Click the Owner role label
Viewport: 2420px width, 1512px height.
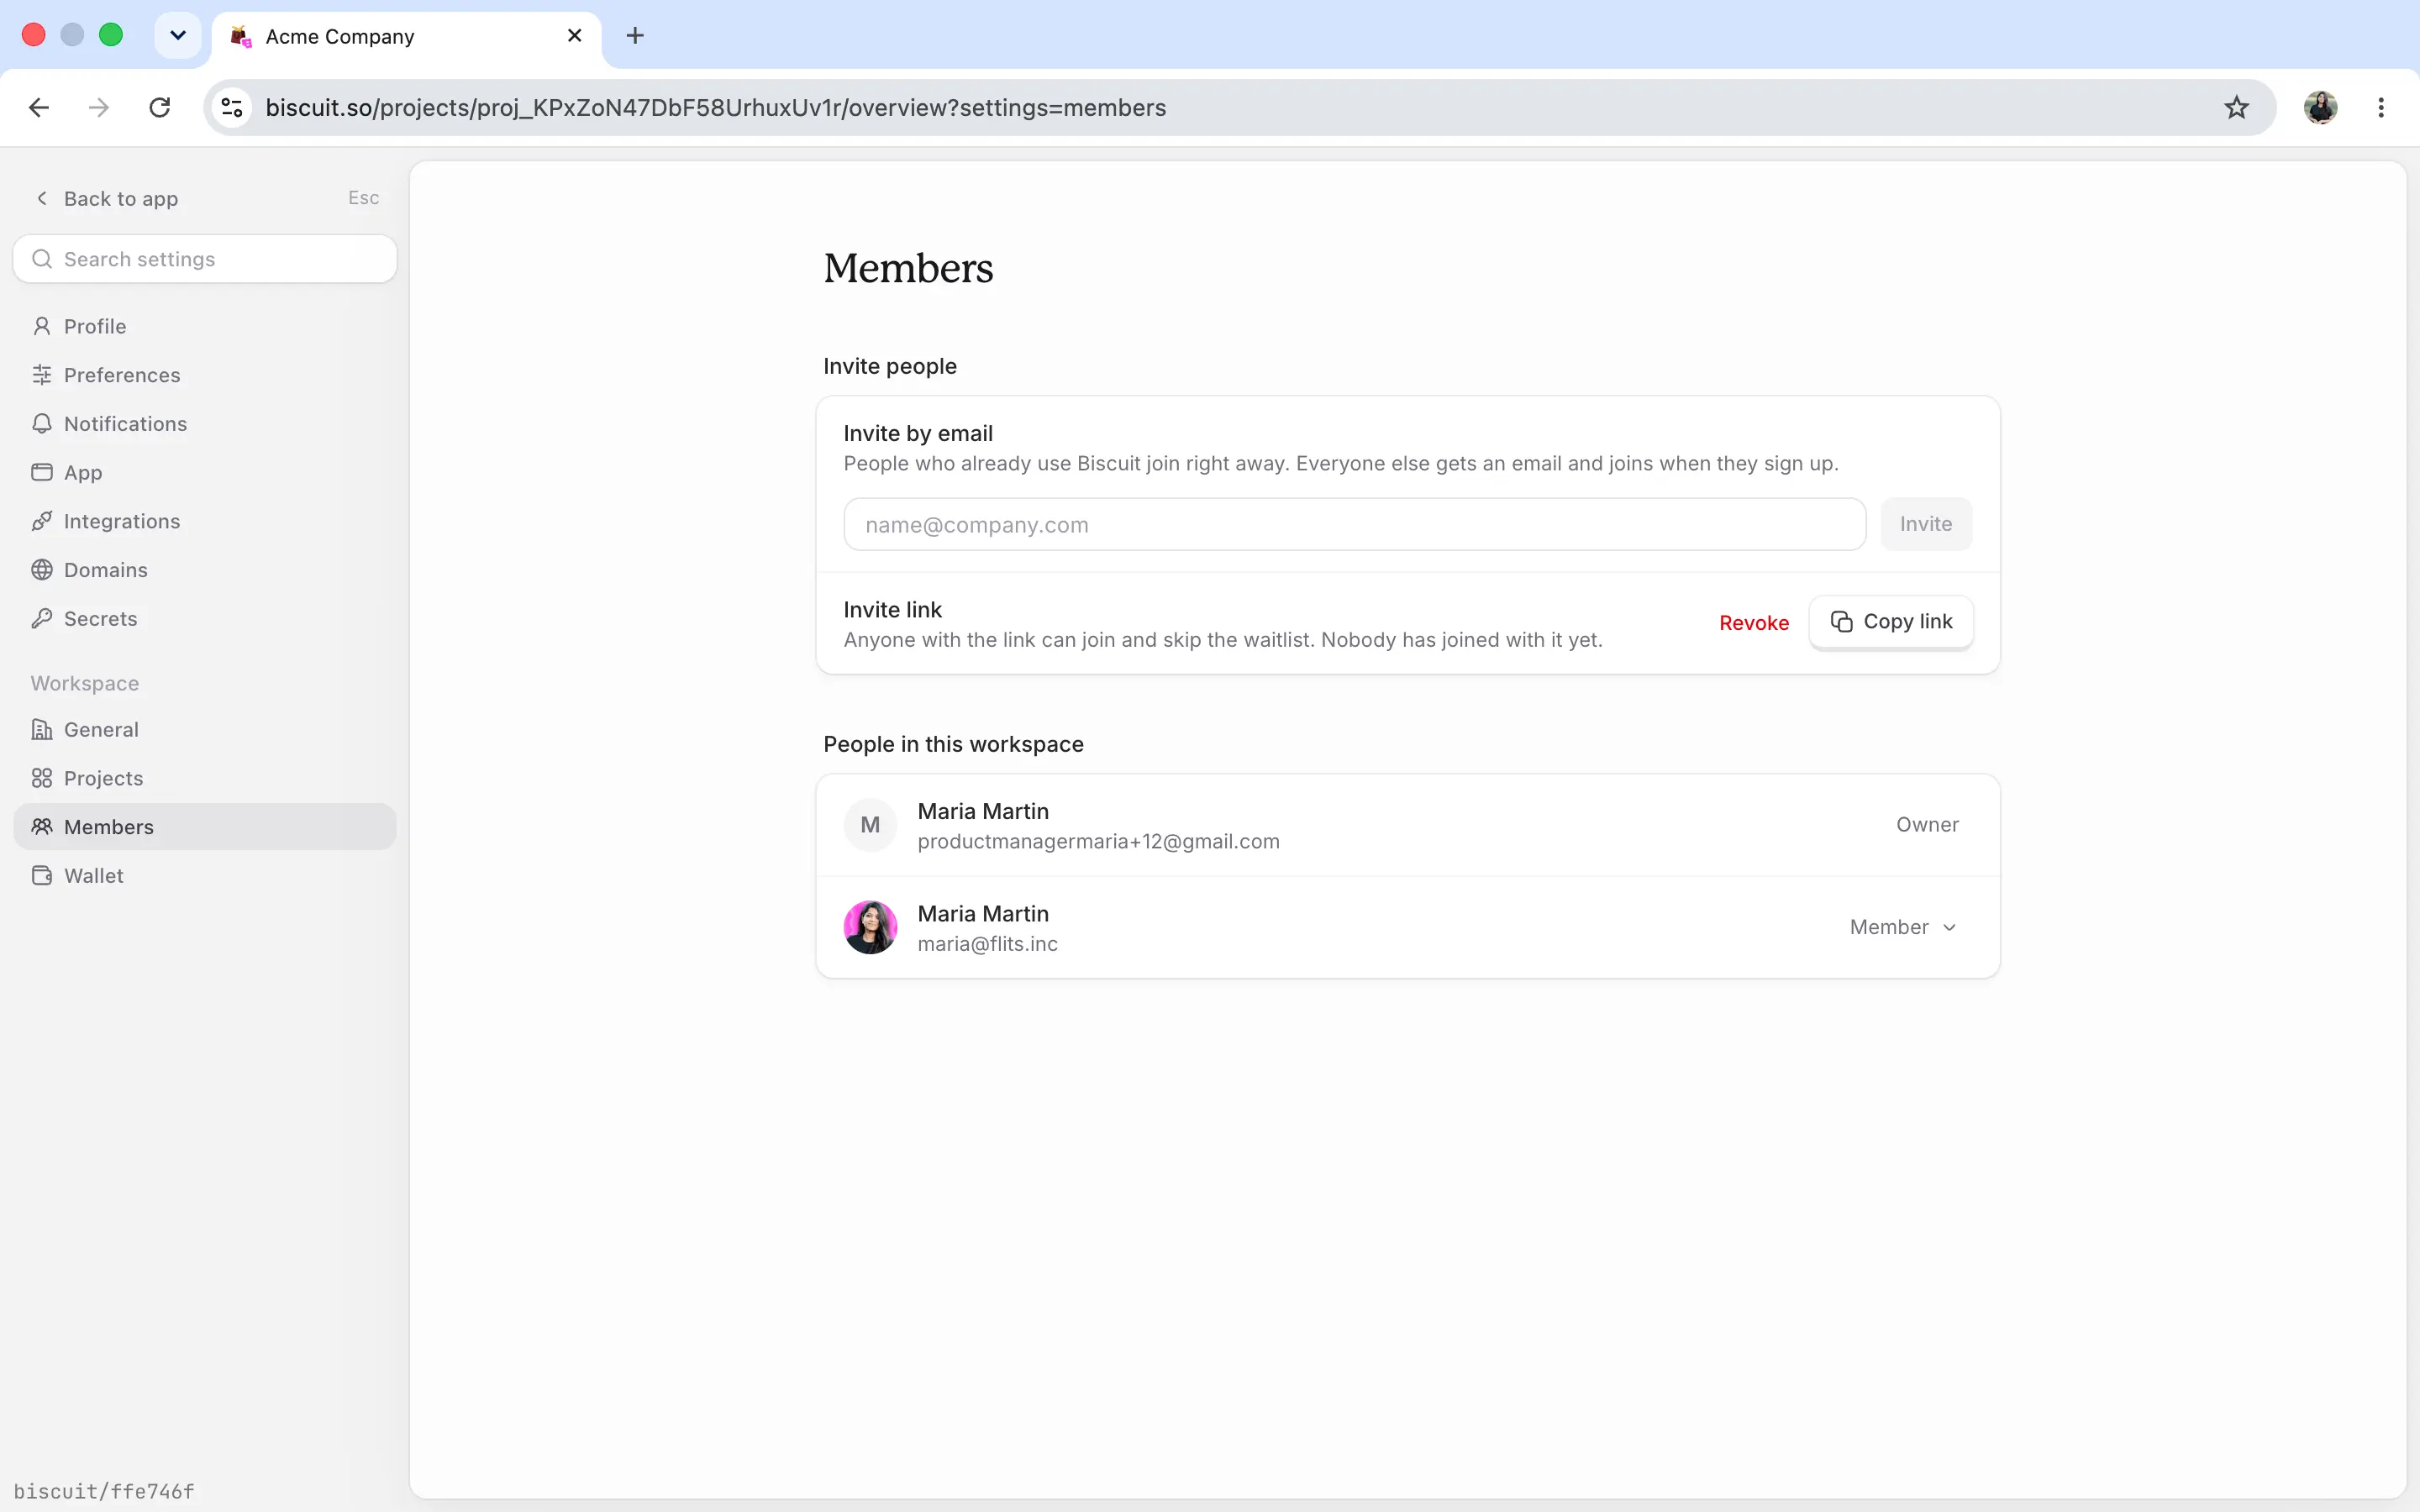tap(1927, 825)
